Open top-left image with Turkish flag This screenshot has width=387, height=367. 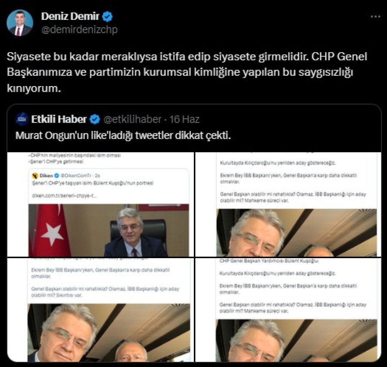(101, 204)
